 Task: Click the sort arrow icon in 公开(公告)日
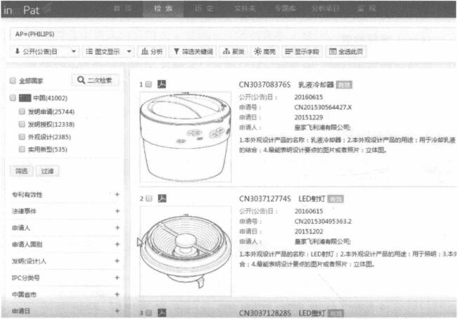tap(18, 51)
